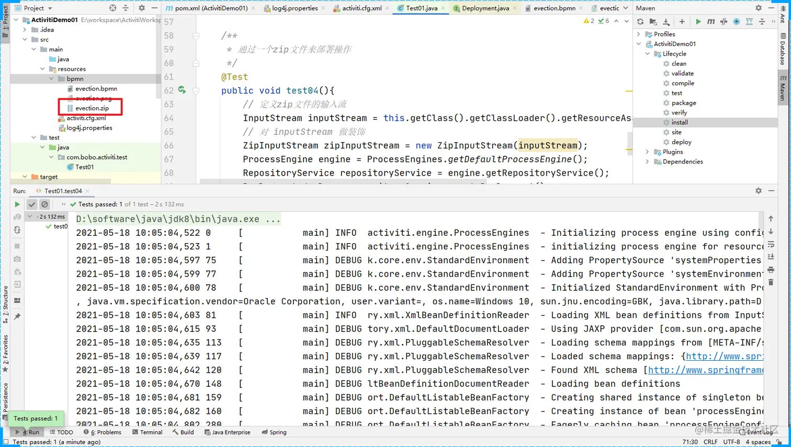The image size is (791, 447).
Task: Expand the .idea folder
Action: click(x=25, y=30)
